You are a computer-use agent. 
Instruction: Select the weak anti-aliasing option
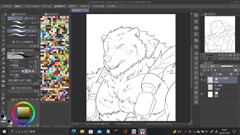point(26,71)
